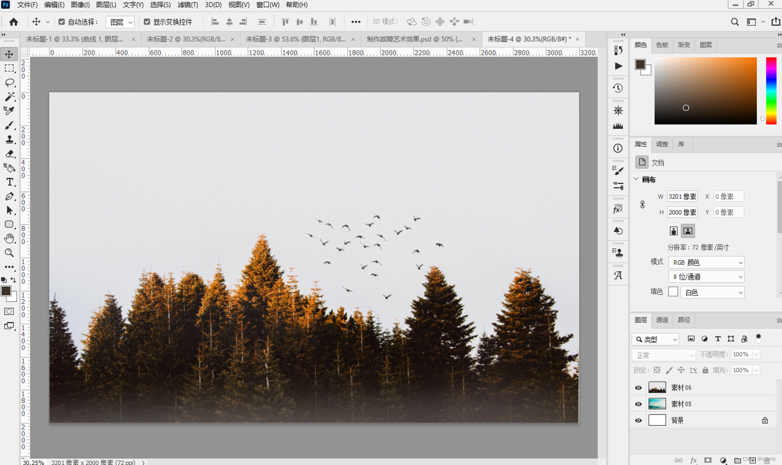This screenshot has width=782, height=465.
Task: Select the Move tool
Action: (9, 54)
